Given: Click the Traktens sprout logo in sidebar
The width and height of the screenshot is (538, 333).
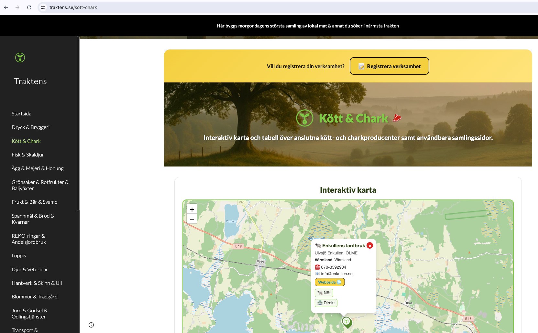Looking at the screenshot, I should (x=20, y=58).
